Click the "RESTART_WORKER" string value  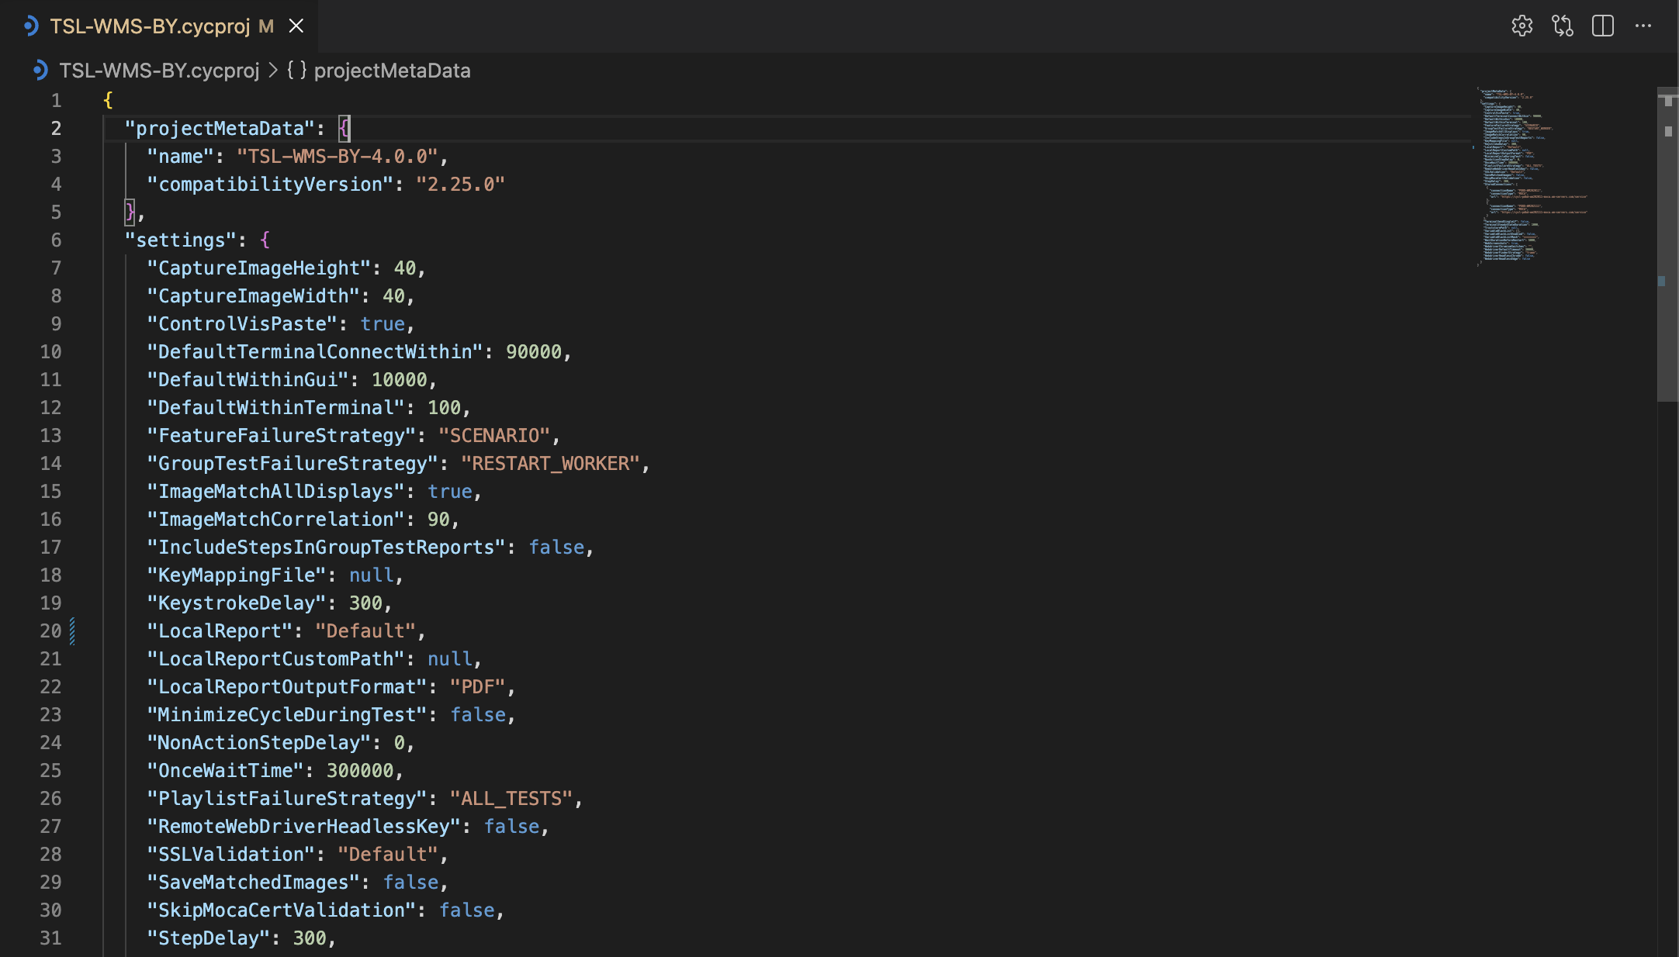(x=550, y=464)
